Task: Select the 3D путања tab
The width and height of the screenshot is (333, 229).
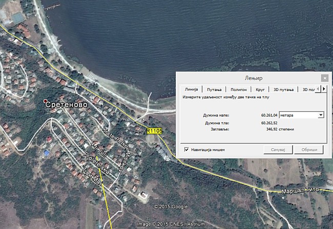Action: click(x=283, y=89)
